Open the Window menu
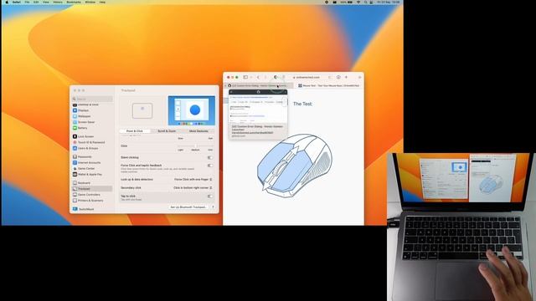Viewport: 536px width, 301px height. pyautogui.click(x=90, y=2)
